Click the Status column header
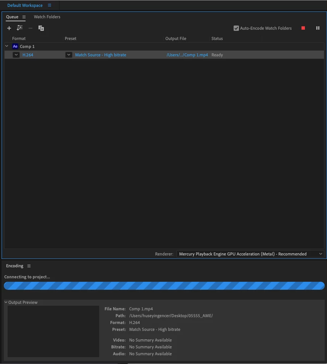Viewport: 327px width, 364px height. [217, 38]
